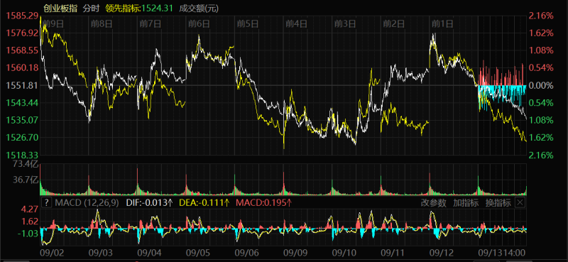This screenshot has width=568, height=262.
Task: Open the MACD help question-mark icon
Action: click(47, 203)
